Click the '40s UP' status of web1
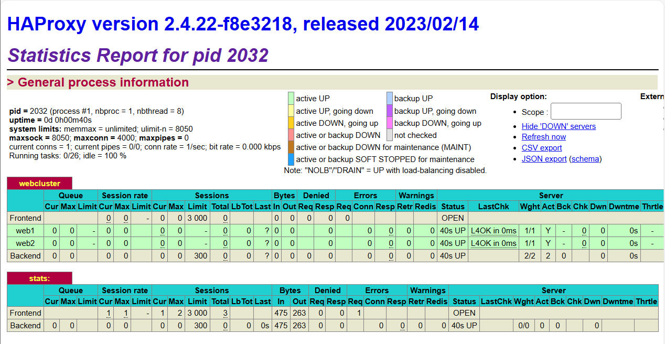The height and width of the screenshot is (344, 665). pos(453,231)
